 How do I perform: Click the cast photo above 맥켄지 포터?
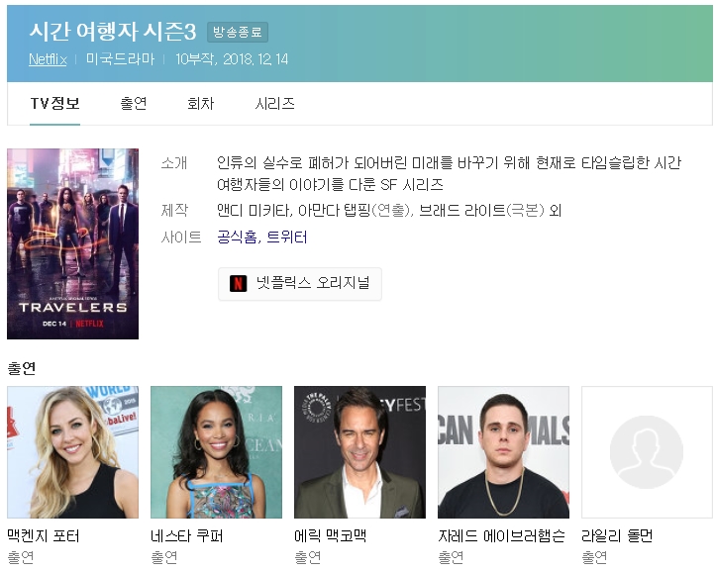click(x=72, y=451)
